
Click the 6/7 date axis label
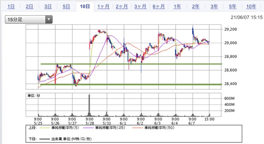191,123
